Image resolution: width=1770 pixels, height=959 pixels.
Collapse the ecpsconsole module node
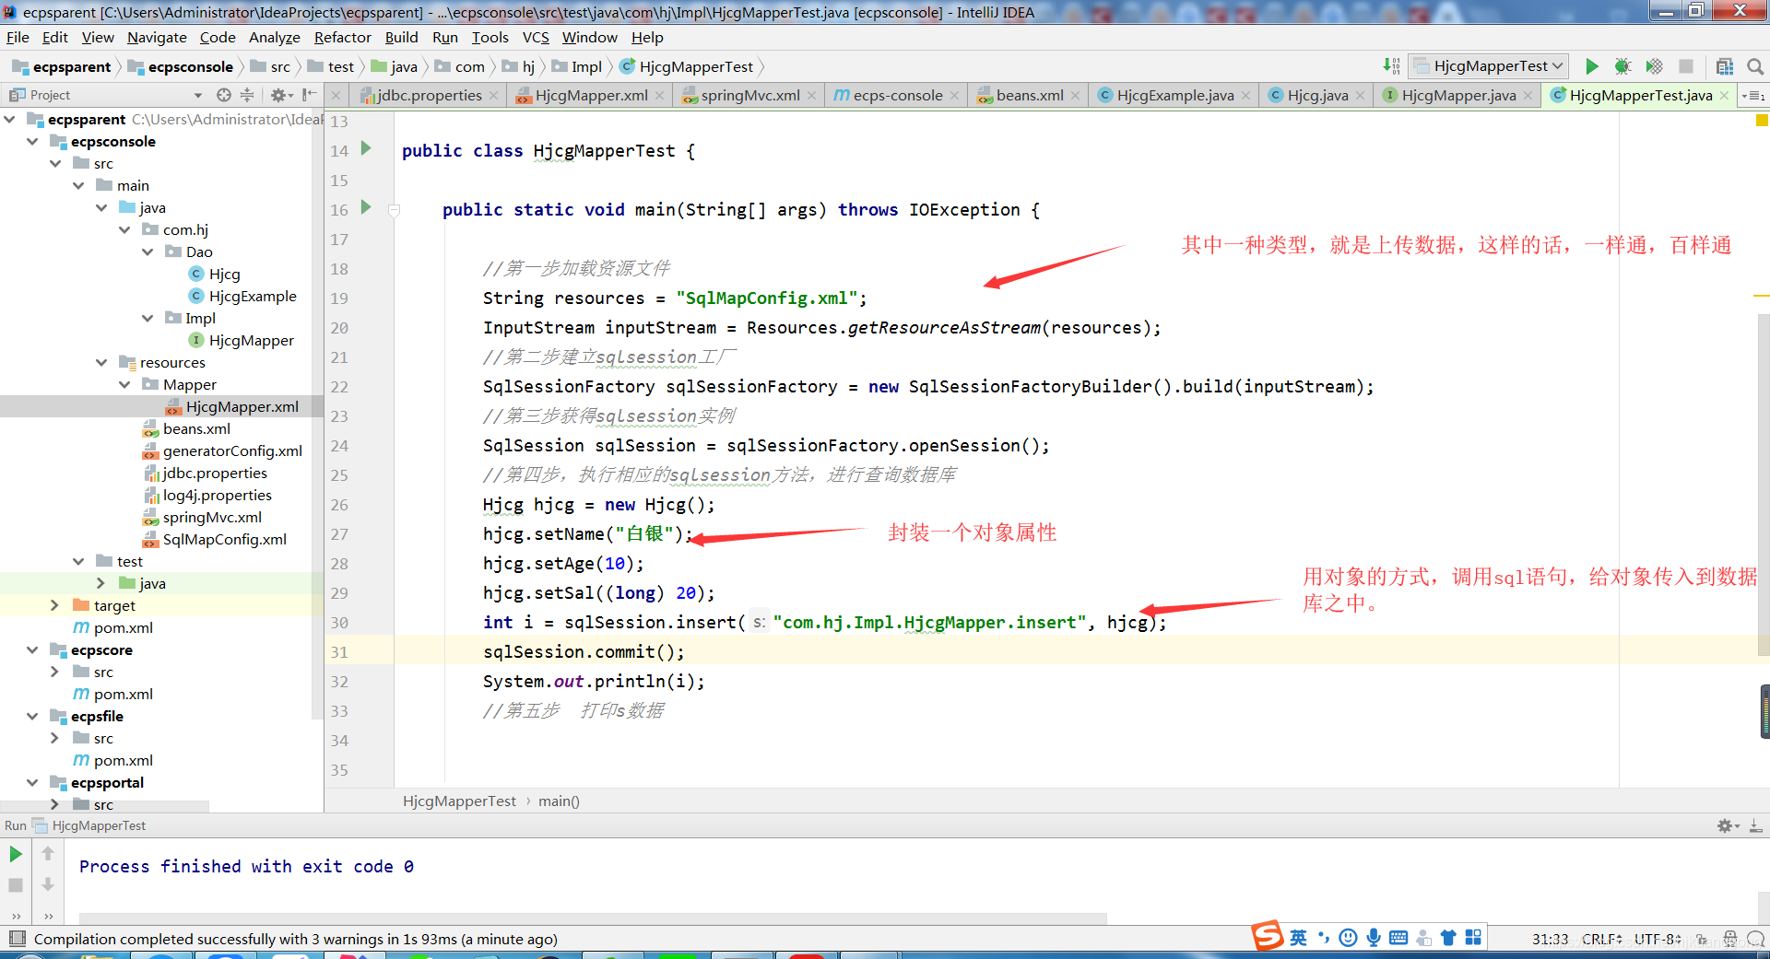pyautogui.click(x=32, y=141)
